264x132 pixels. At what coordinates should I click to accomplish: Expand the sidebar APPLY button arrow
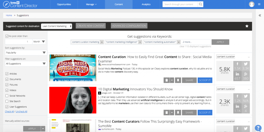(x=43, y=129)
